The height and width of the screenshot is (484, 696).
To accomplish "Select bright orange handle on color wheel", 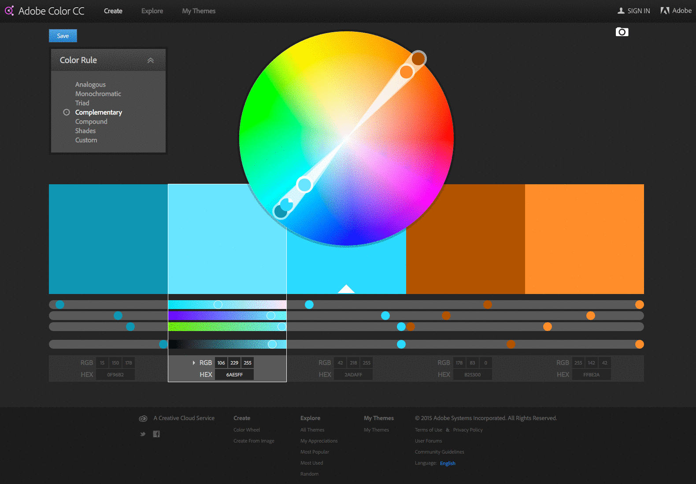I will (x=406, y=72).
